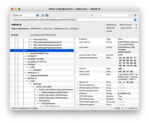Click the search results stepper
Image resolution: width=149 pixels, height=123 pixels.
(131, 15)
